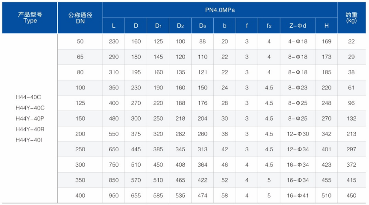Click the PN4.0MPa header cell
Viewport: 369px width, 205px height.
pos(220,10)
